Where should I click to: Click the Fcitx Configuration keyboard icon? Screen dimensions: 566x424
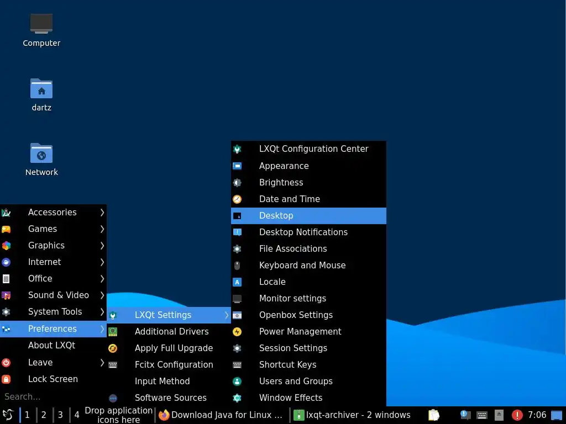113,365
